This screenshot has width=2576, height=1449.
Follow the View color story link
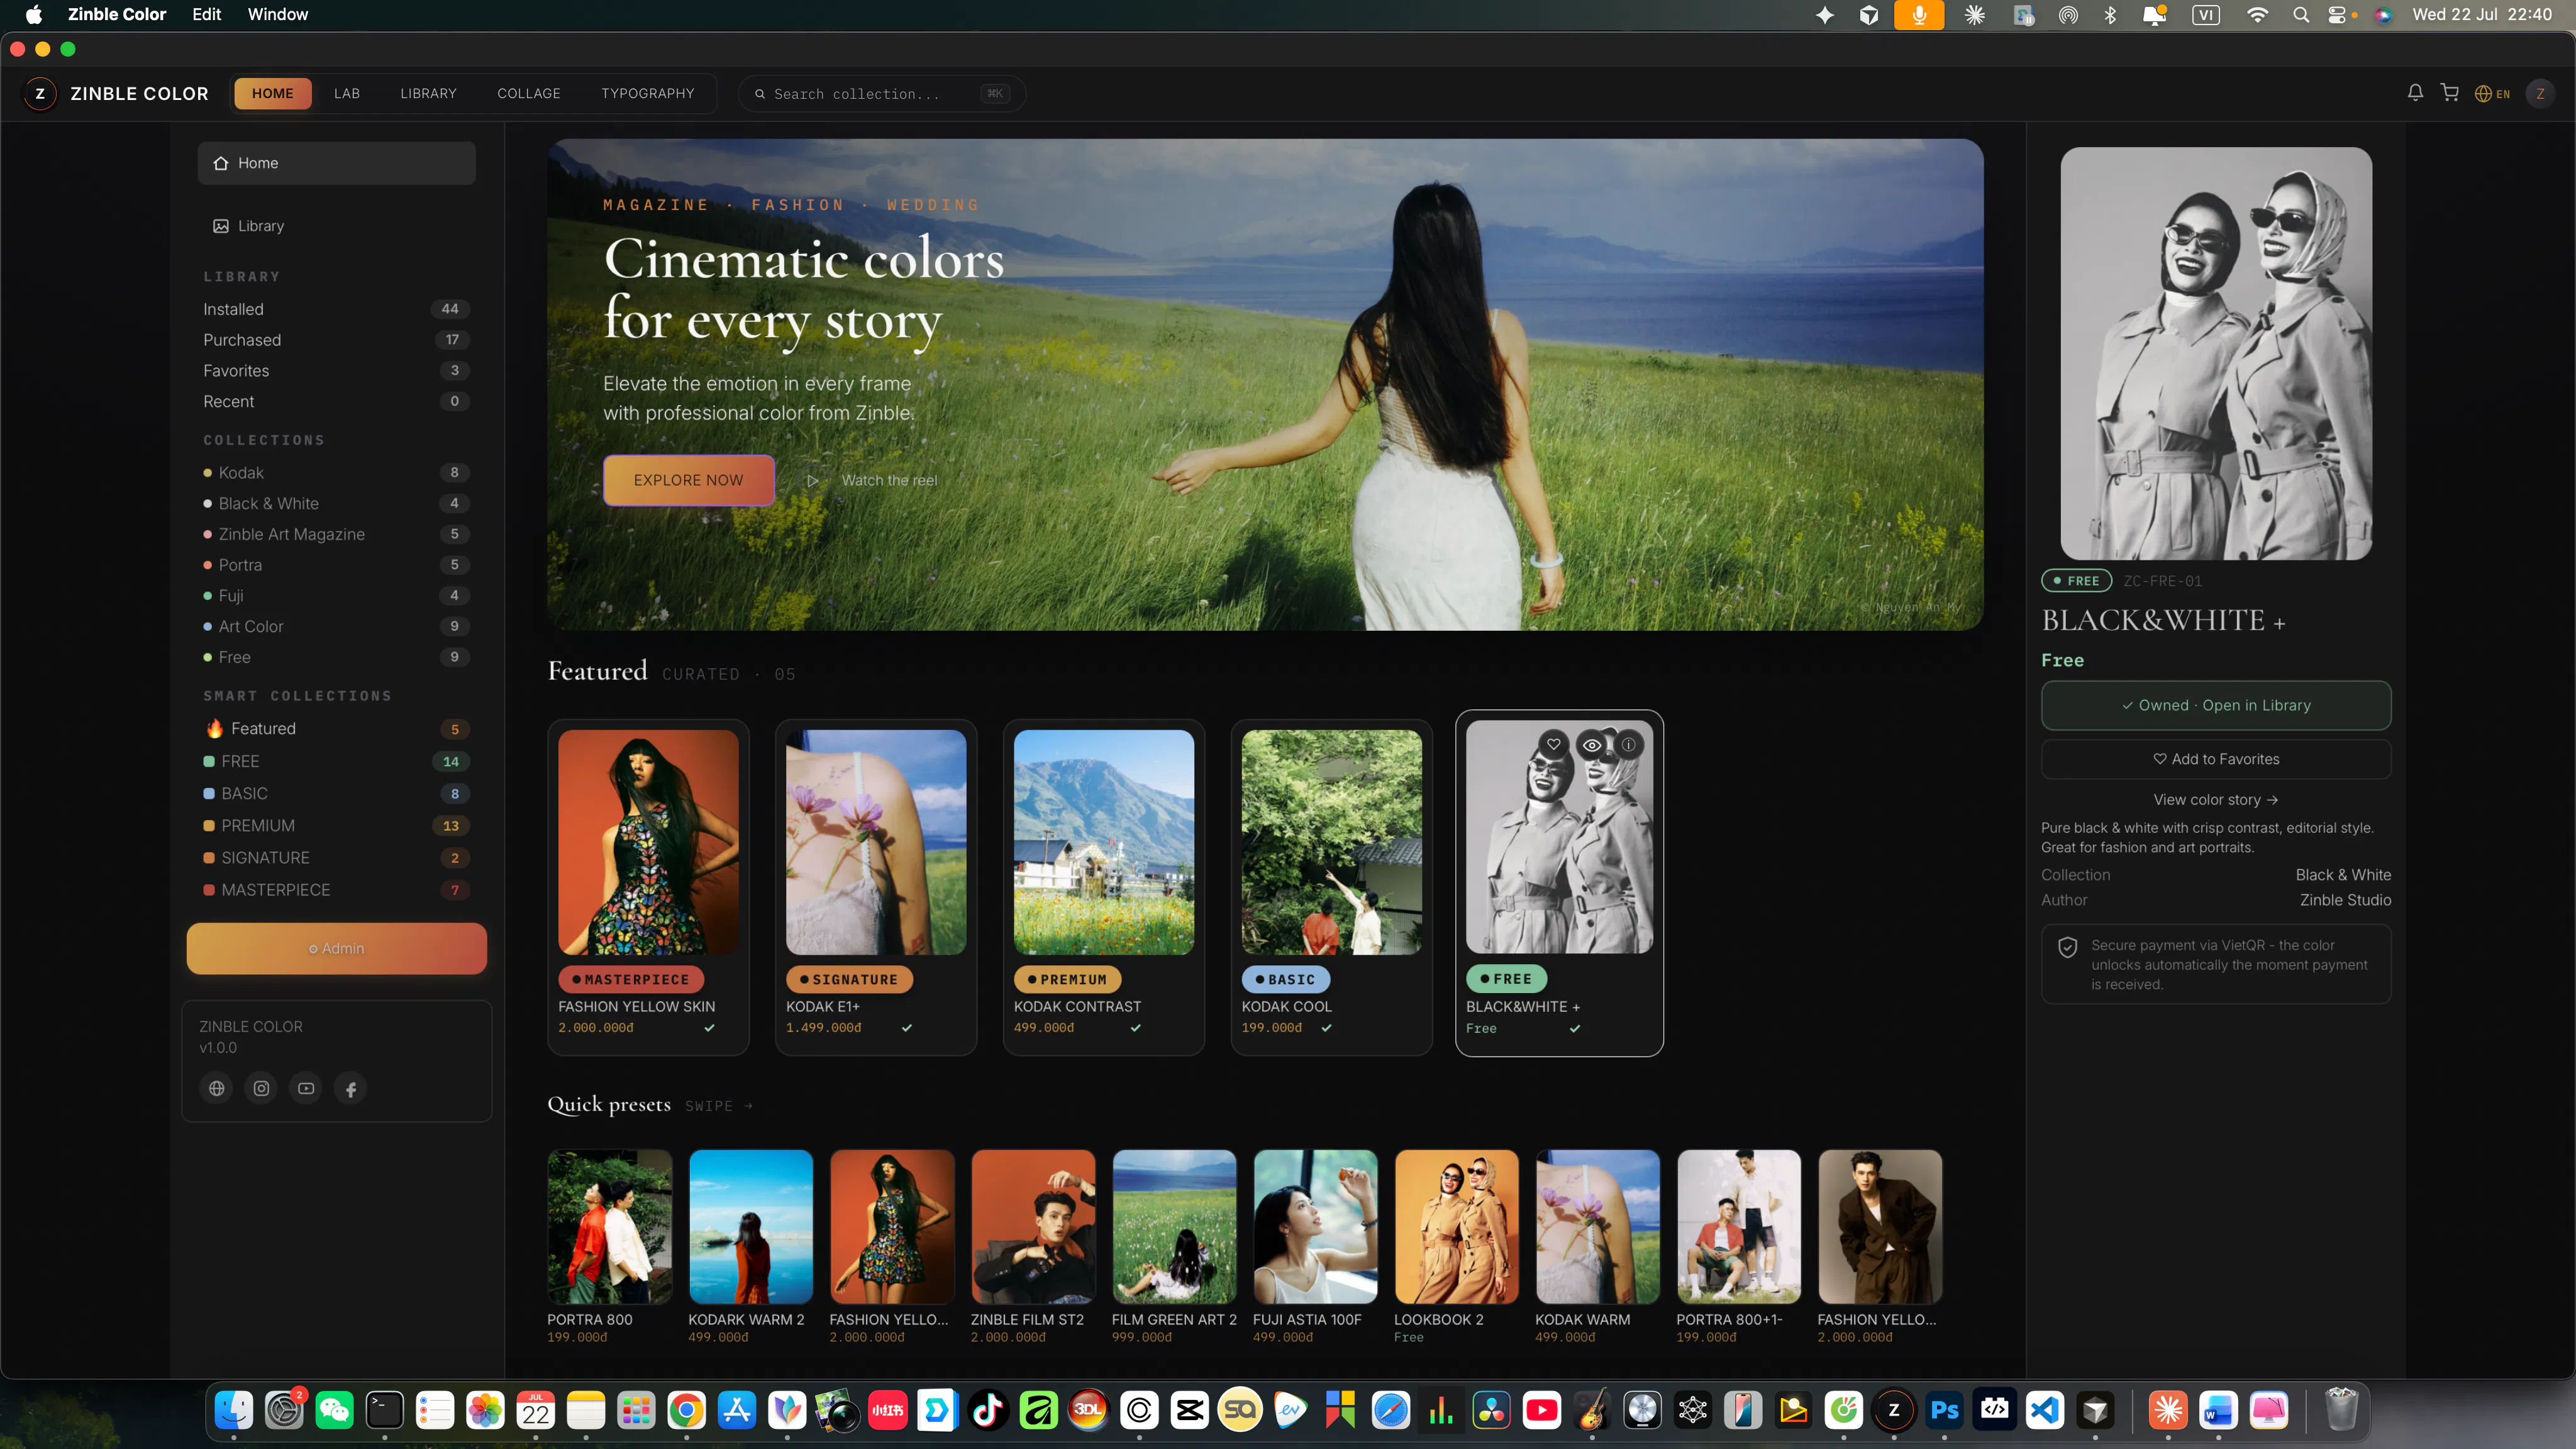(x=2215, y=800)
